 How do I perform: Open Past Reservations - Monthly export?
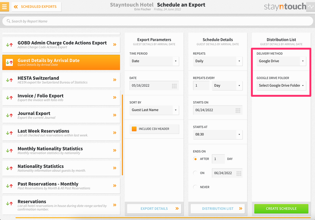61,186
